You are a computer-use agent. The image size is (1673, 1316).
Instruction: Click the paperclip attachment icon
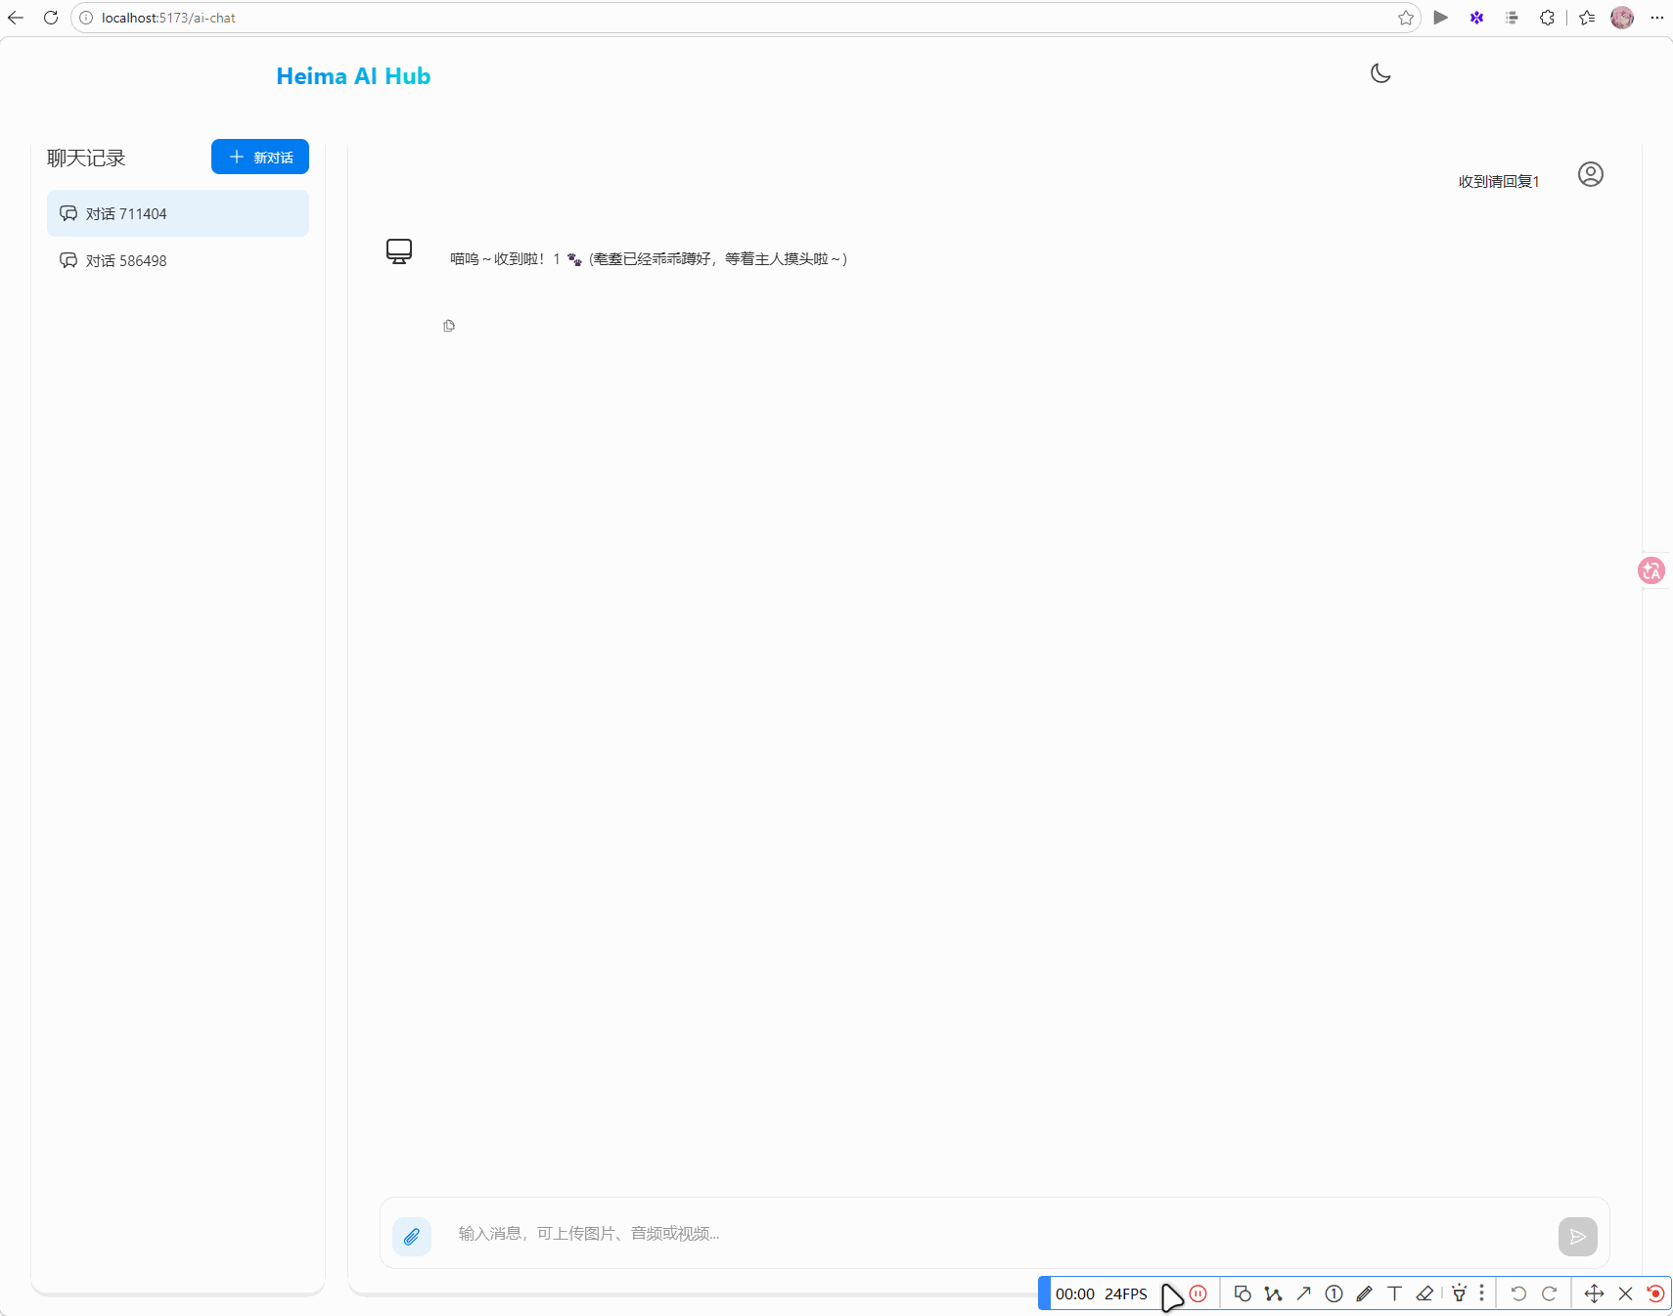[412, 1236]
